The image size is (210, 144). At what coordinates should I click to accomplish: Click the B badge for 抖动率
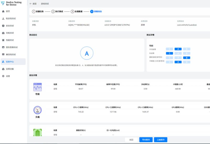click(187, 53)
